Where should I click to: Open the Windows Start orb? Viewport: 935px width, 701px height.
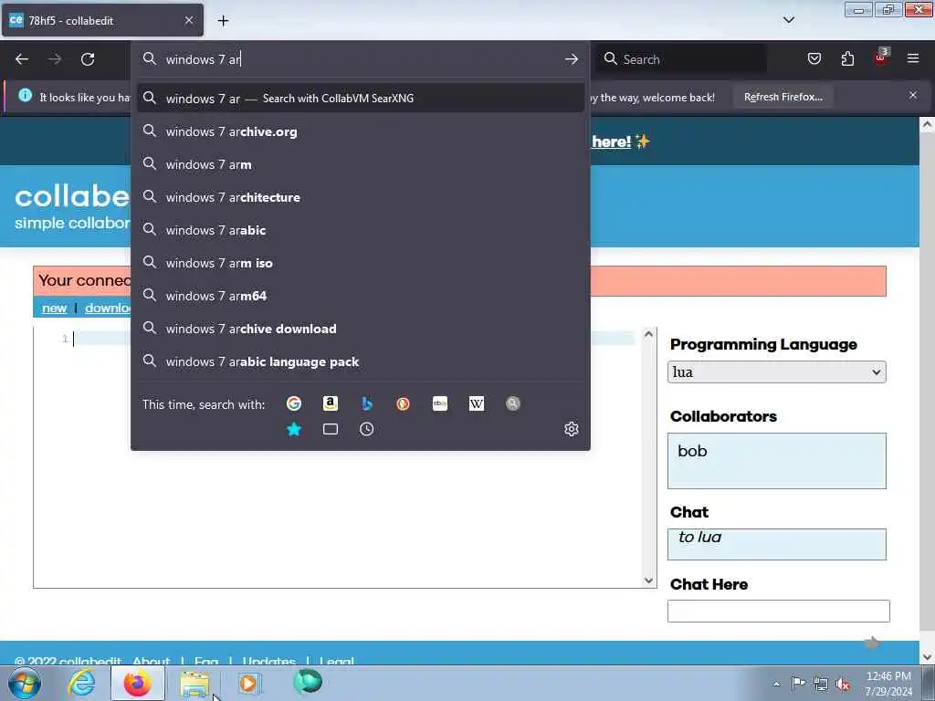24,684
